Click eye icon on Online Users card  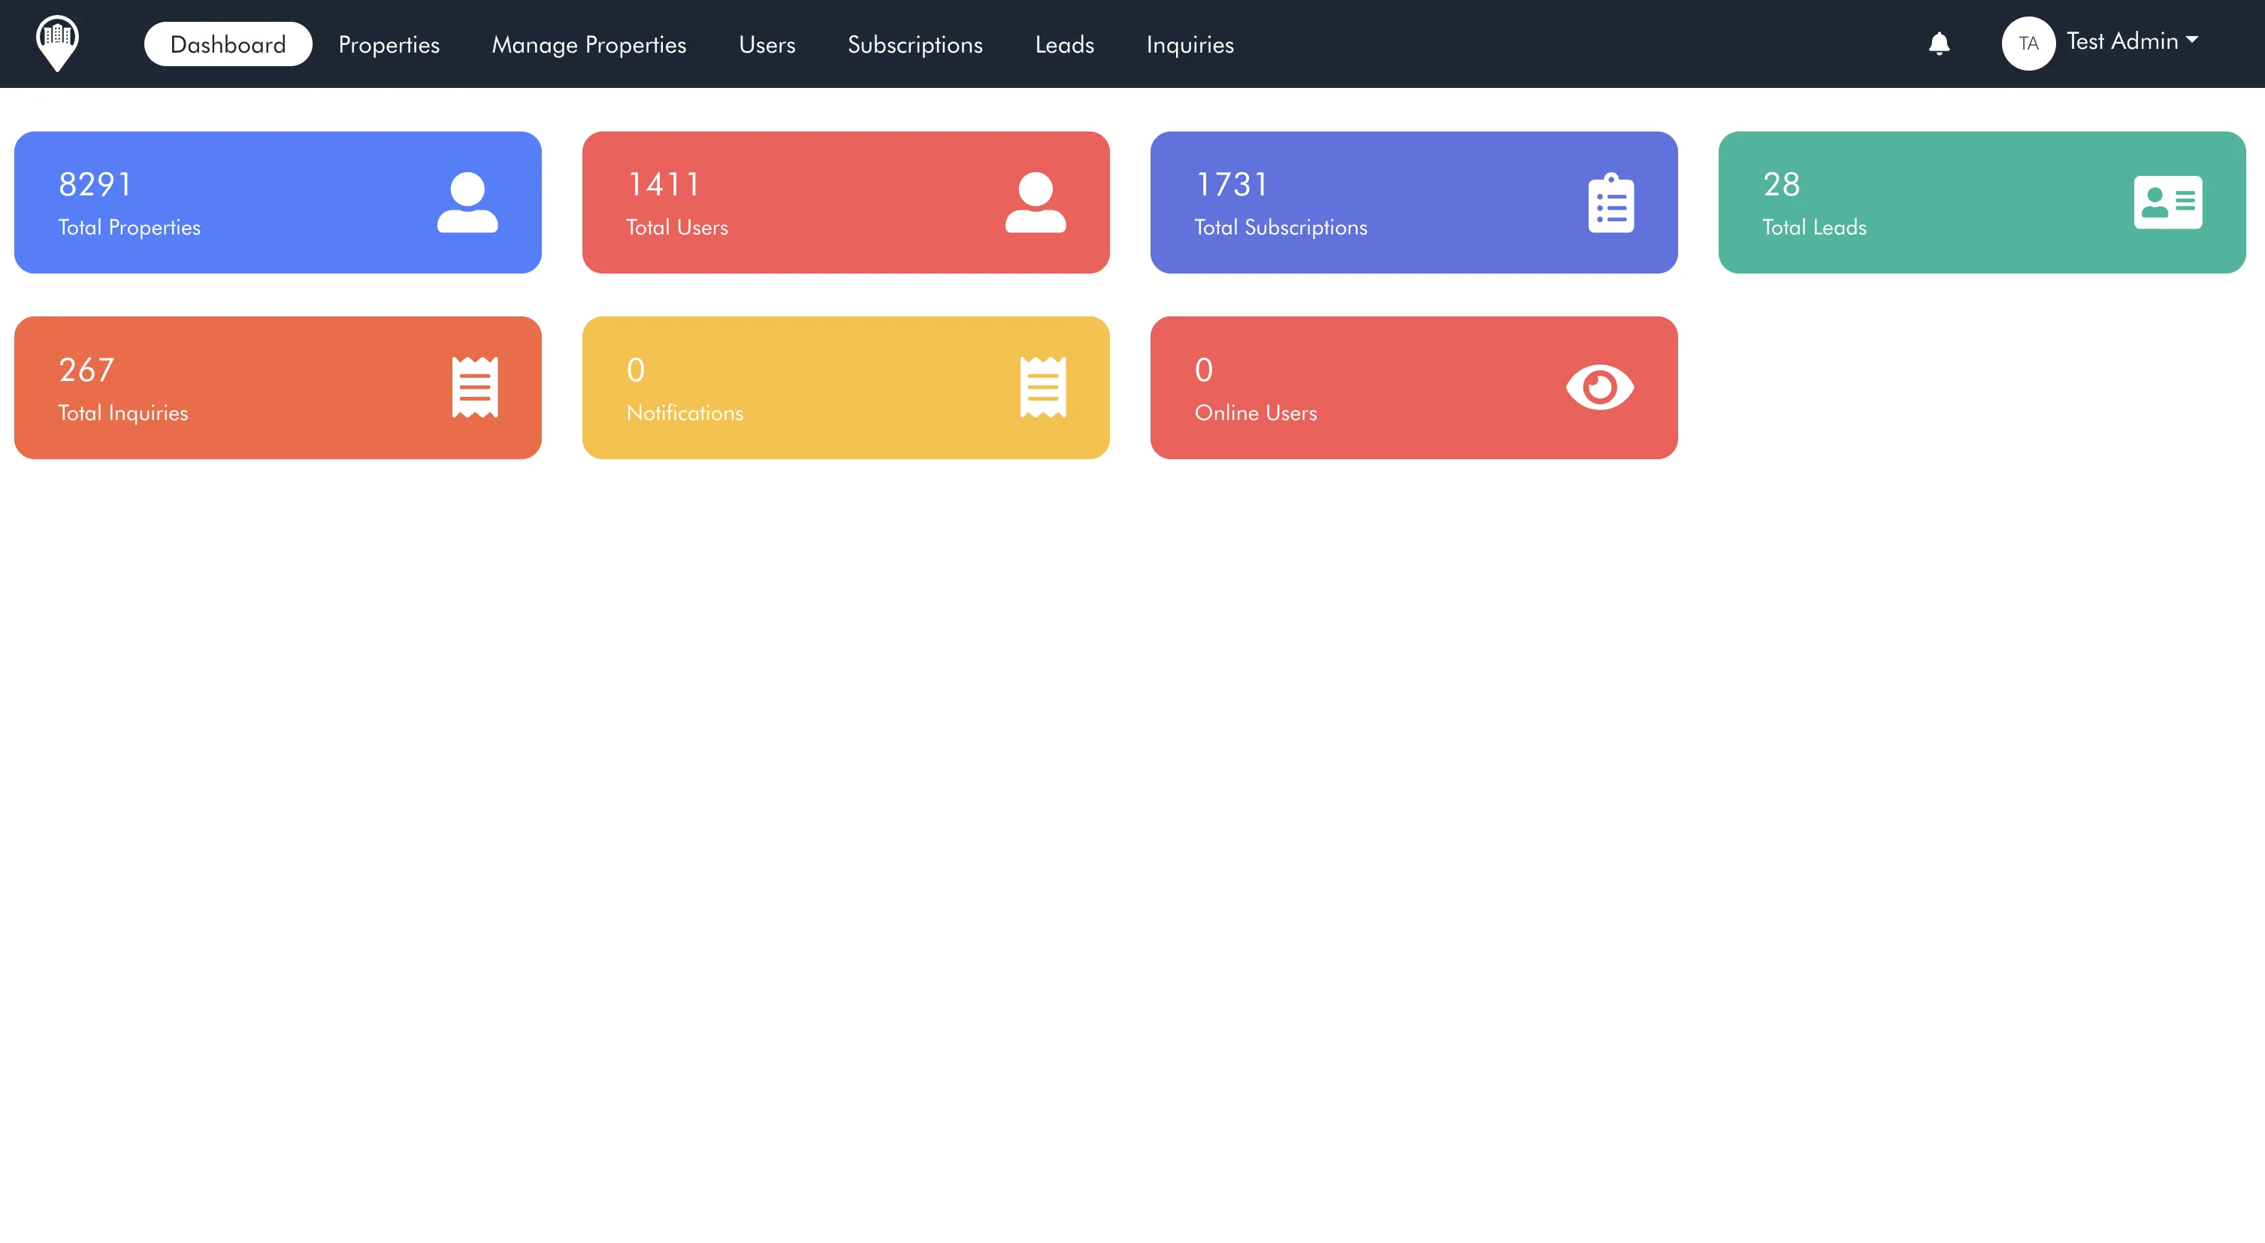point(1599,387)
